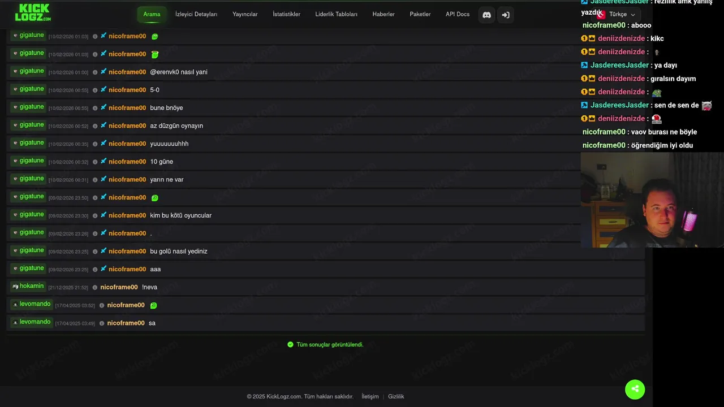Viewport: 724px width, 407px height.
Task: Click info icon on the '@erenvk0 nasıl yani' row
Action: tap(95, 72)
